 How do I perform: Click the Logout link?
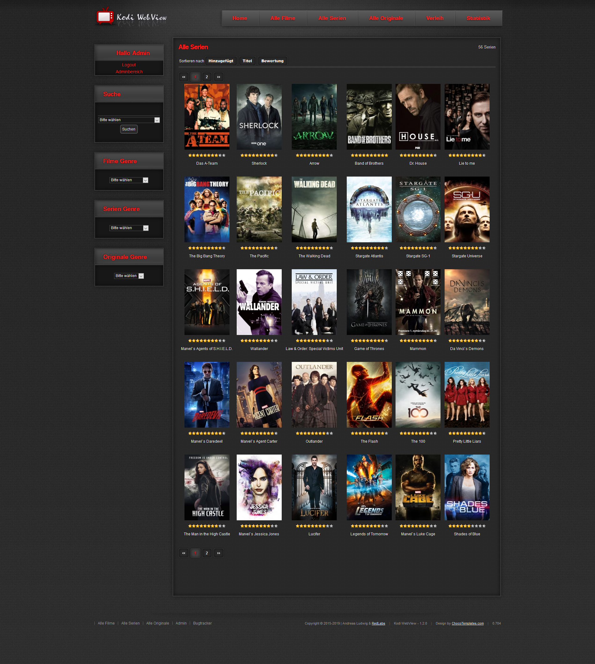coord(129,65)
